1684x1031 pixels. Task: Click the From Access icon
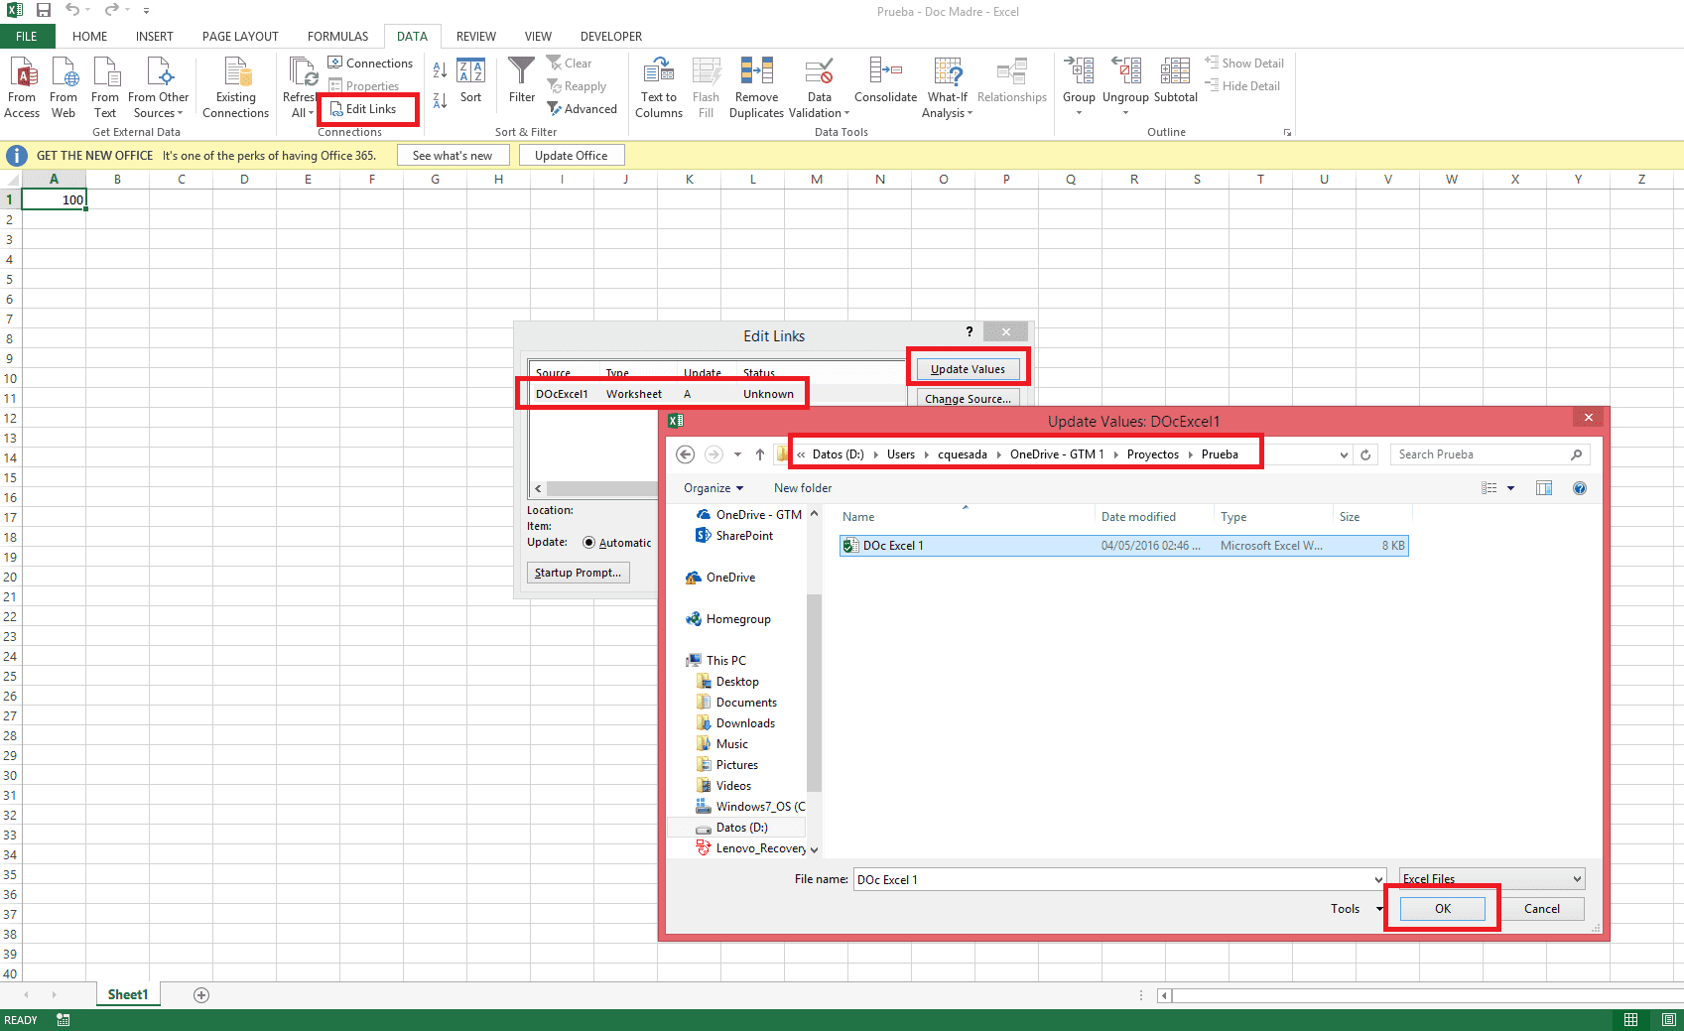pos(22,87)
